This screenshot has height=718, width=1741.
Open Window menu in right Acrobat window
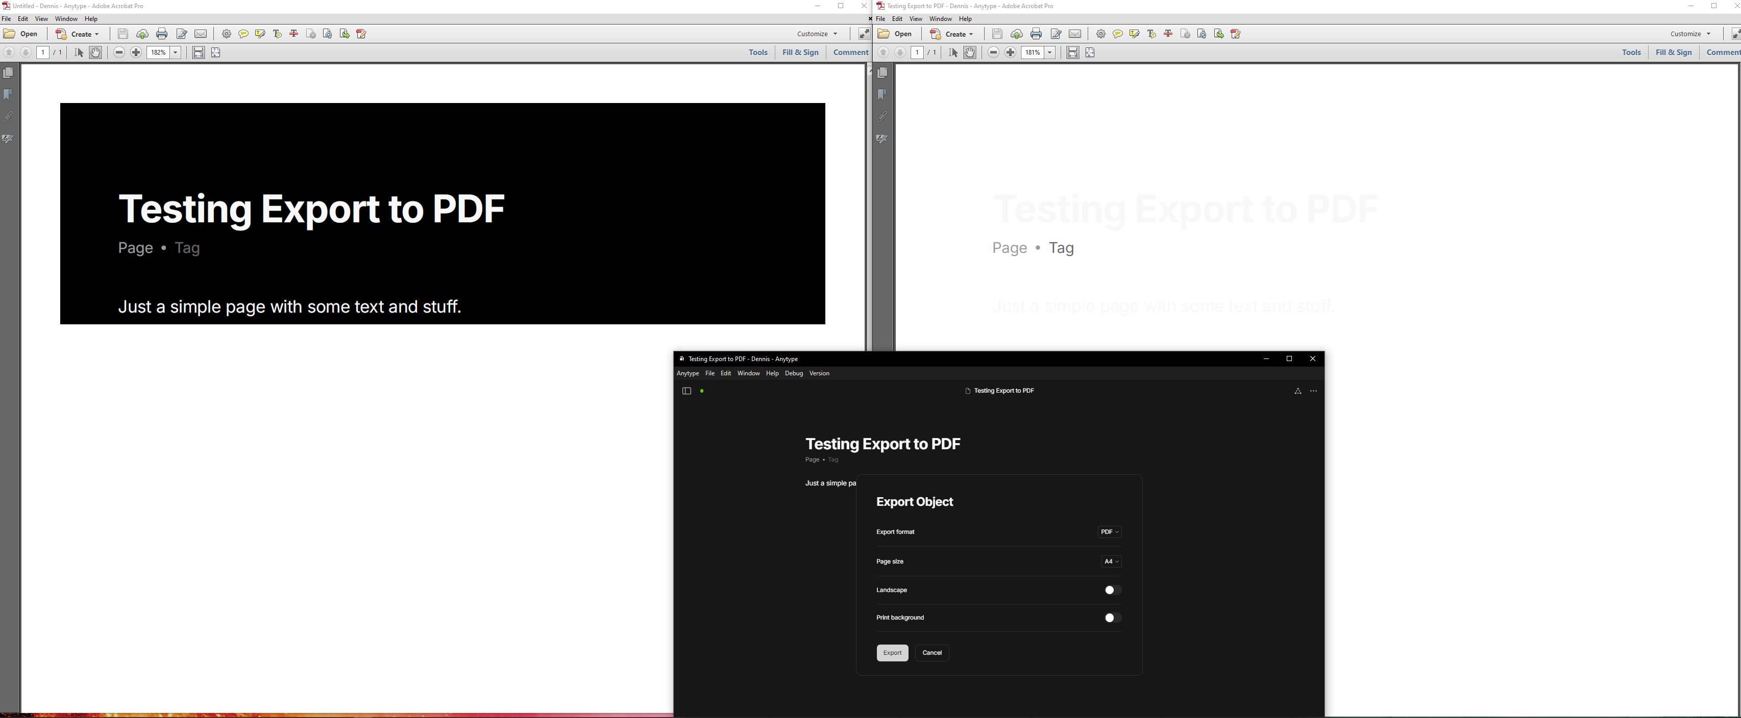tap(940, 19)
